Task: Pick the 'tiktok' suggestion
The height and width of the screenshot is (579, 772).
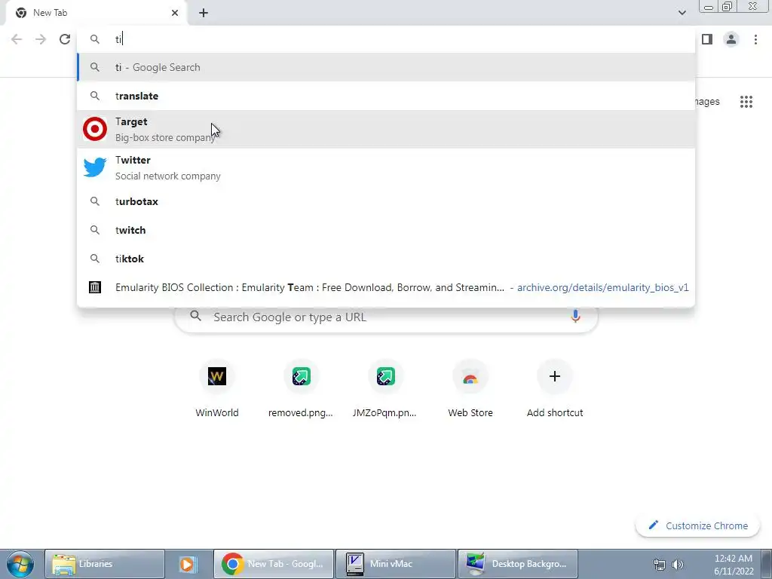Action: click(386, 259)
